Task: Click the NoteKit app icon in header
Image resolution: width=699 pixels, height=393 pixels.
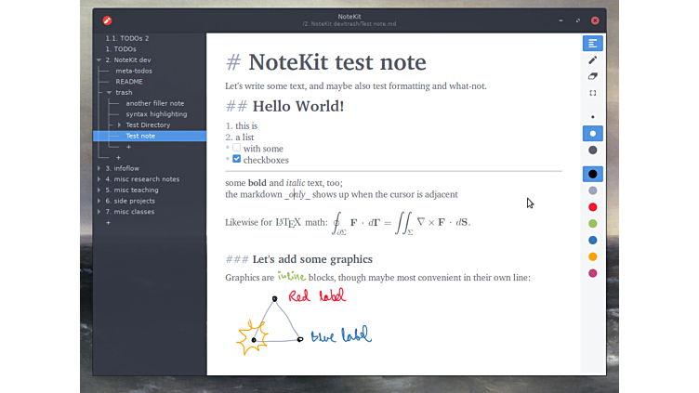Action: tap(107, 20)
